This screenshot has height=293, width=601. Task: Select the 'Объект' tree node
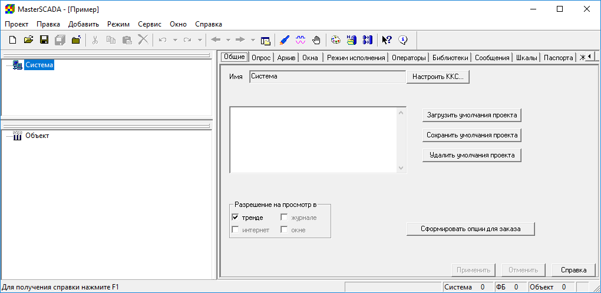click(37, 136)
